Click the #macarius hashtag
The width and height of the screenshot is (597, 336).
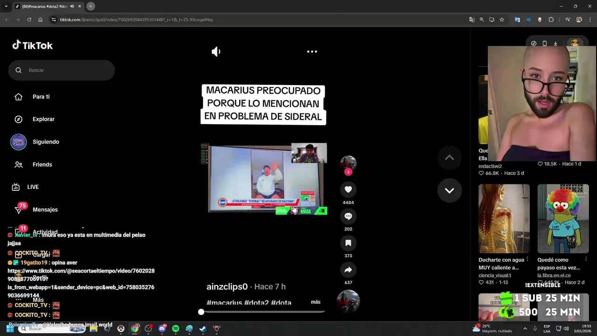click(224, 303)
